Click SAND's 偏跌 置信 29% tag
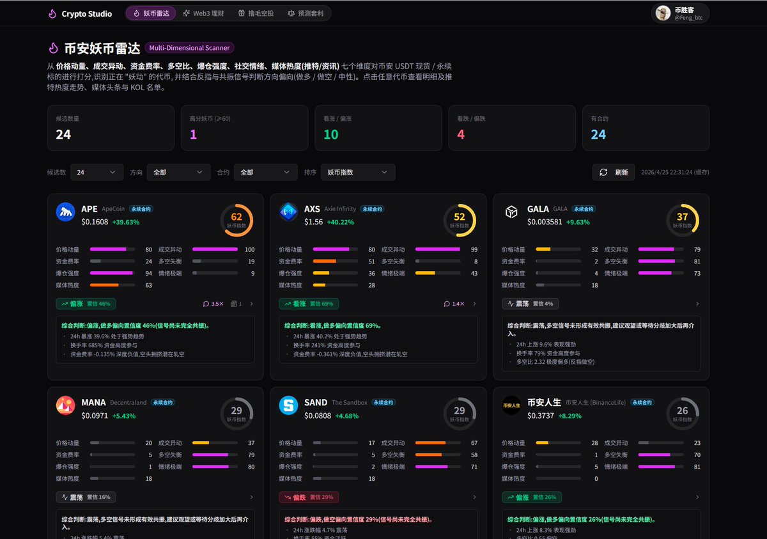The height and width of the screenshot is (539, 767). (309, 497)
